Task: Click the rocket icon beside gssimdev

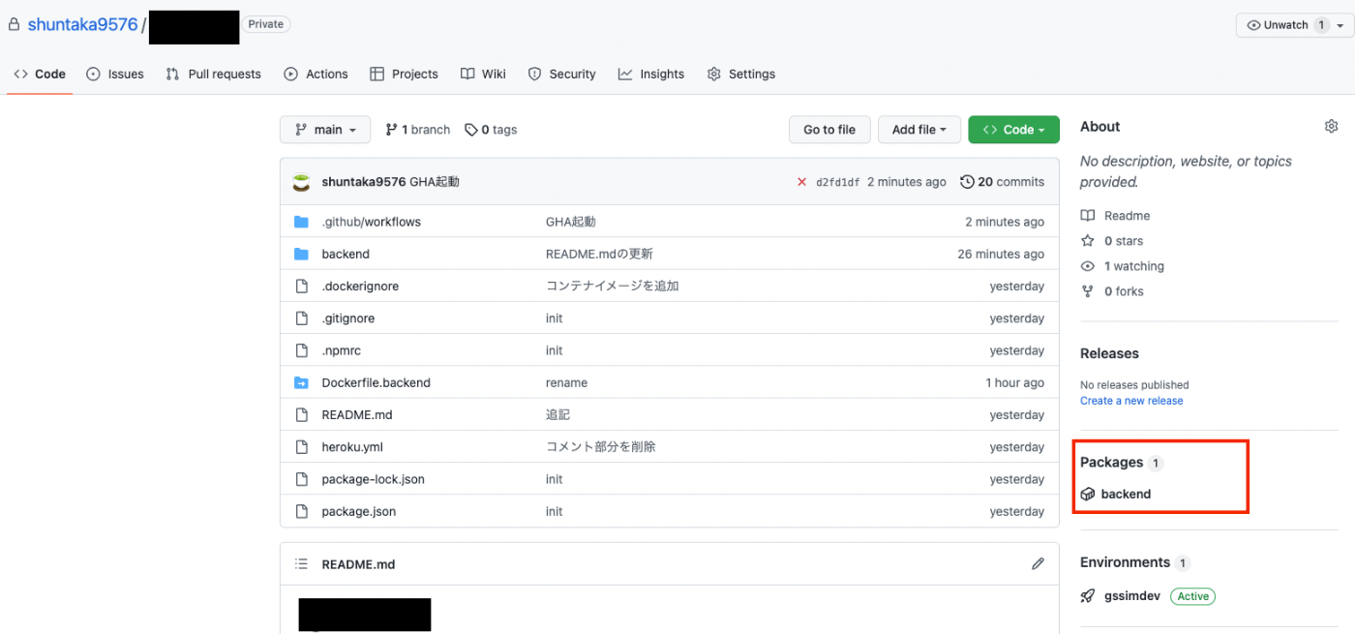Action: pos(1088,596)
